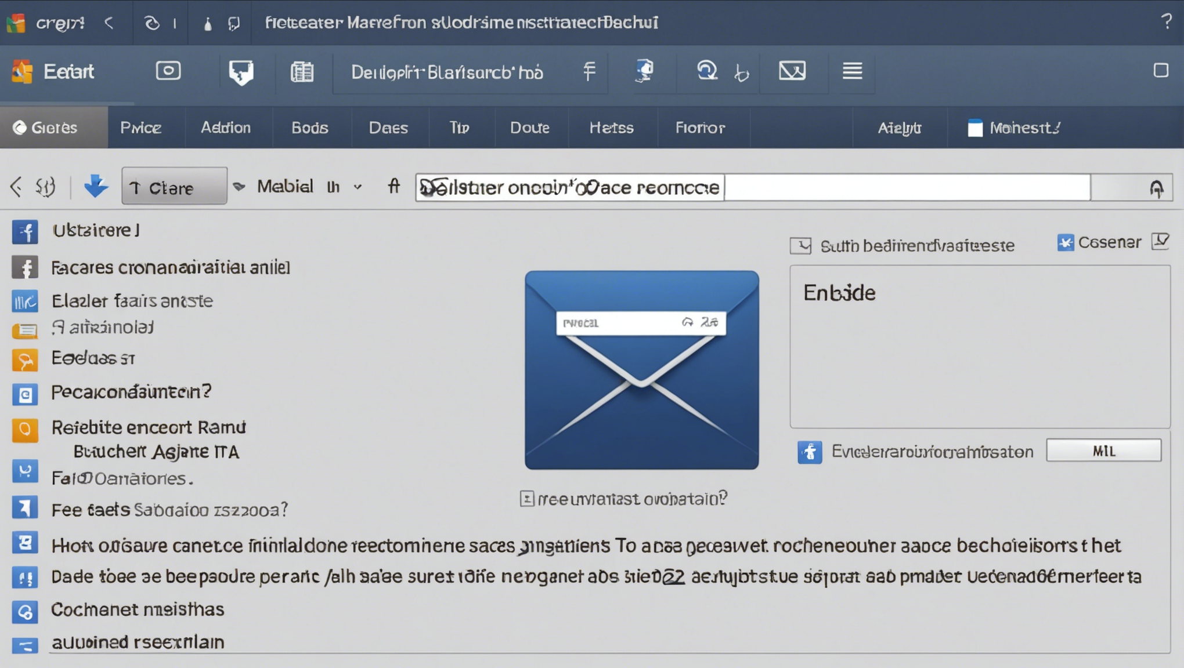Click the Eeriart app logo

pos(22,72)
